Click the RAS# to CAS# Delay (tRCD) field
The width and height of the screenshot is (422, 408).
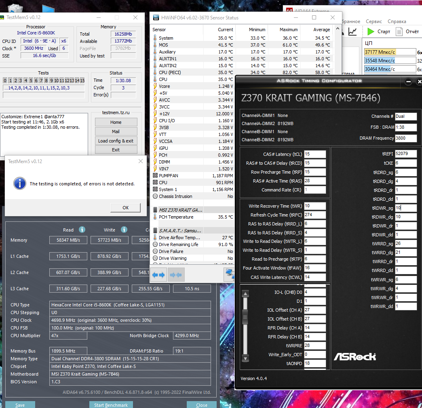tap(315, 163)
